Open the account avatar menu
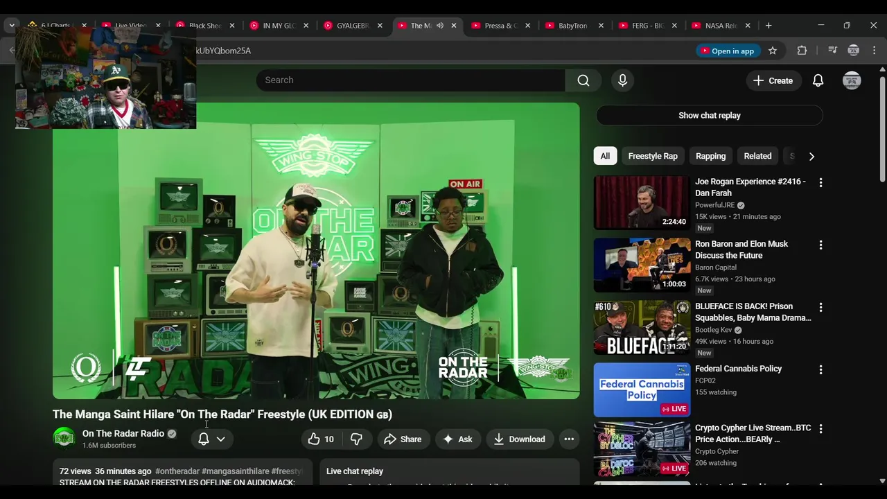Screen dimensions: 887x499 pos(852,80)
